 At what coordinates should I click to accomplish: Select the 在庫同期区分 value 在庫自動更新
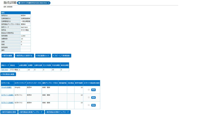[25, 18]
